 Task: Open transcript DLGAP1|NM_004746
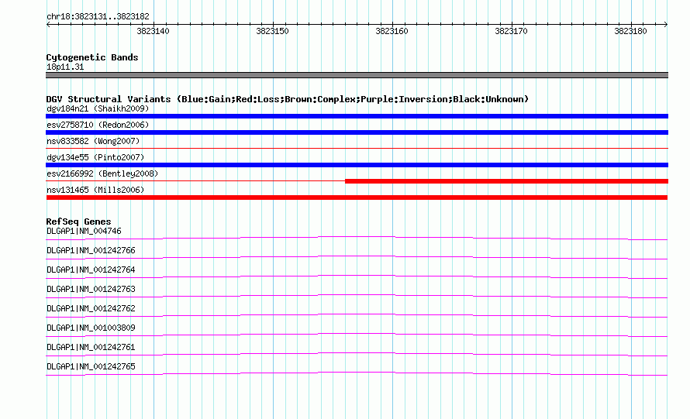click(84, 232)
